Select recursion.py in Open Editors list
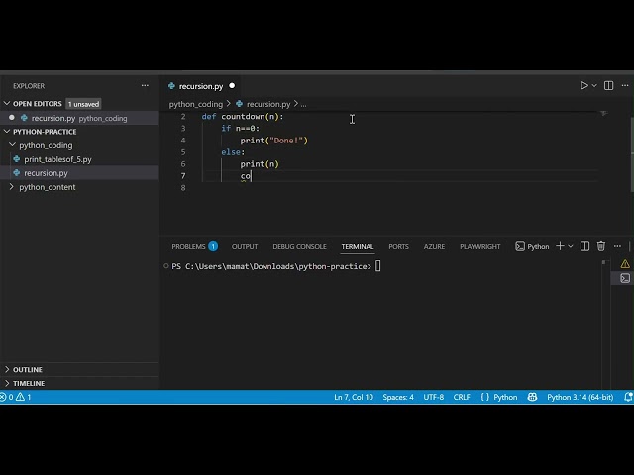 click(53, 118)
